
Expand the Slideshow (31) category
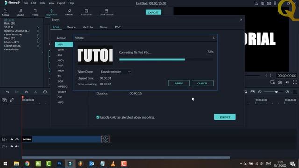pyautogui.click(x=38, y=46)
